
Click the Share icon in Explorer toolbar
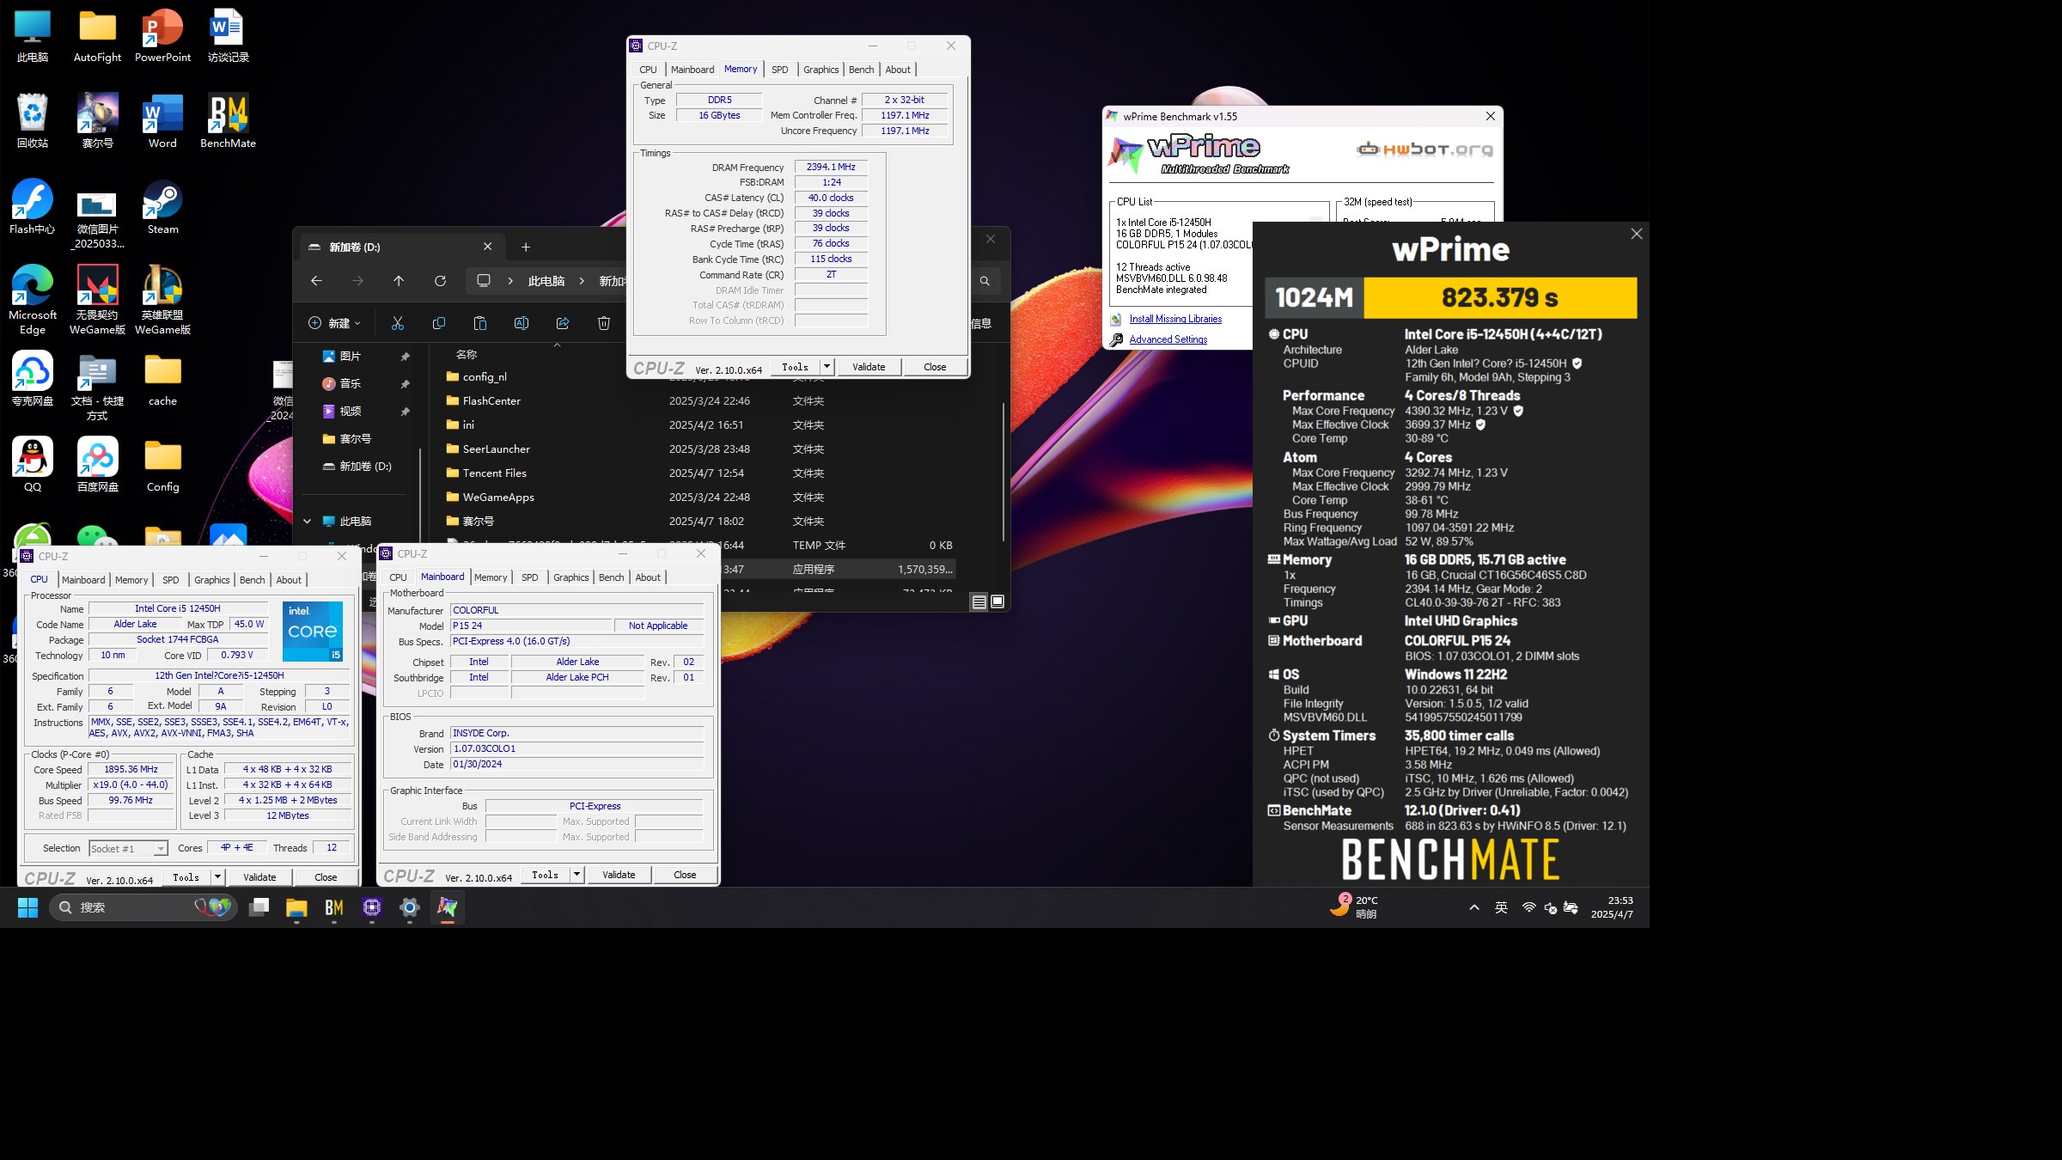[x=562, y=323]
